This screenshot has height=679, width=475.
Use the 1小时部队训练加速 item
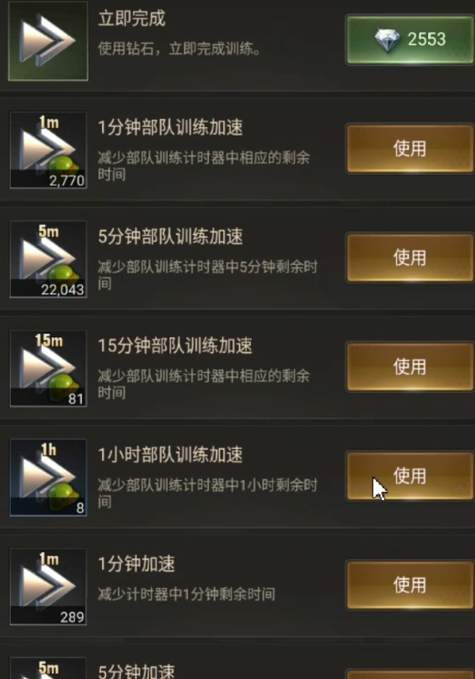[x=409, y=477]
